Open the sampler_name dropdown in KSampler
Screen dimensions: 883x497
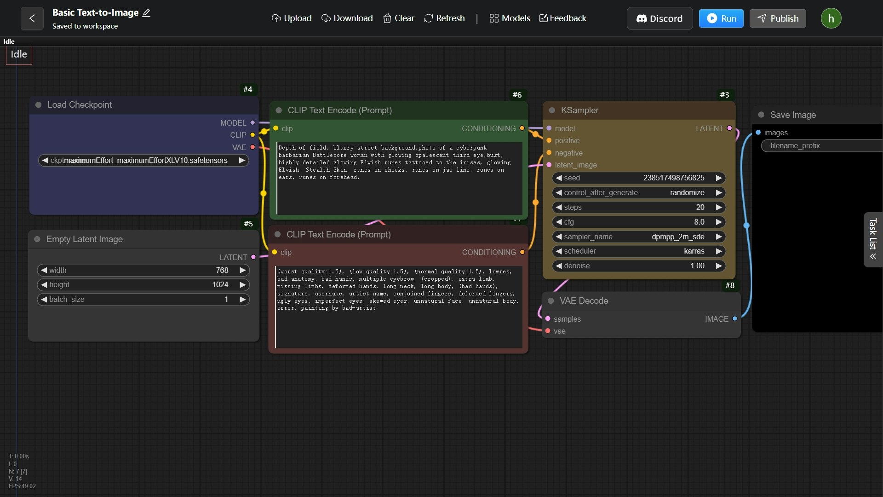638,237
